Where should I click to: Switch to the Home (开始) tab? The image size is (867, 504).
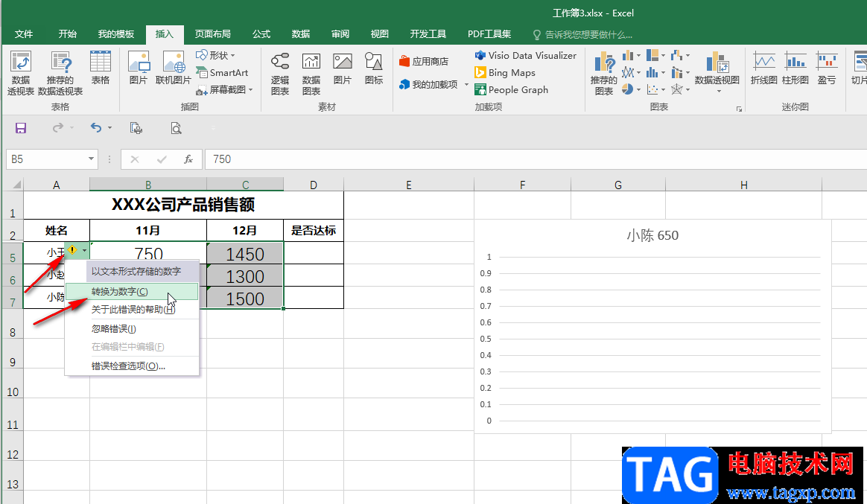68,34
